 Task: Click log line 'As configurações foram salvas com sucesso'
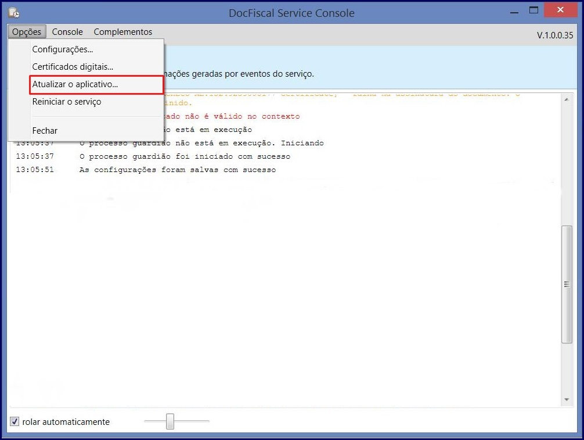(178, 170)
